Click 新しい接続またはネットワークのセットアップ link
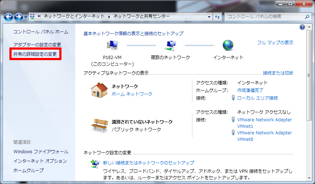Image resolution: width=315 pixels, height=184 pixels. pyautogui.click(x=149, y=163)
